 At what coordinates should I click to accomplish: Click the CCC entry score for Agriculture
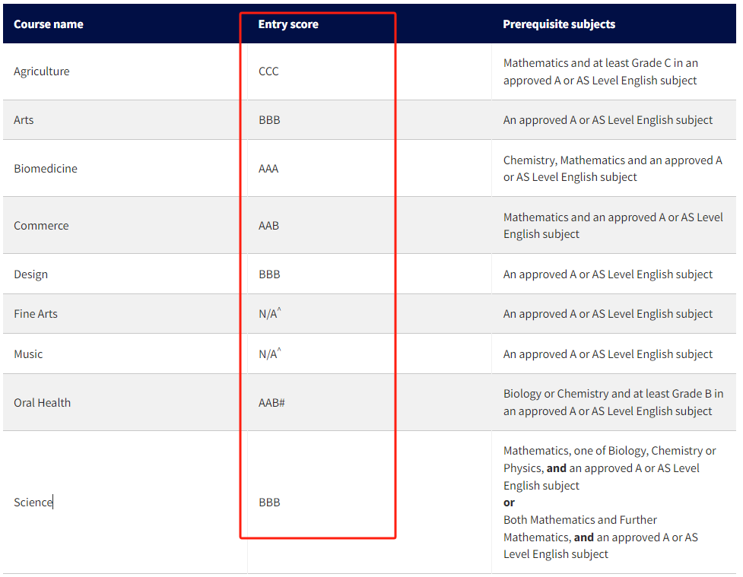click(x=268, y=71)
